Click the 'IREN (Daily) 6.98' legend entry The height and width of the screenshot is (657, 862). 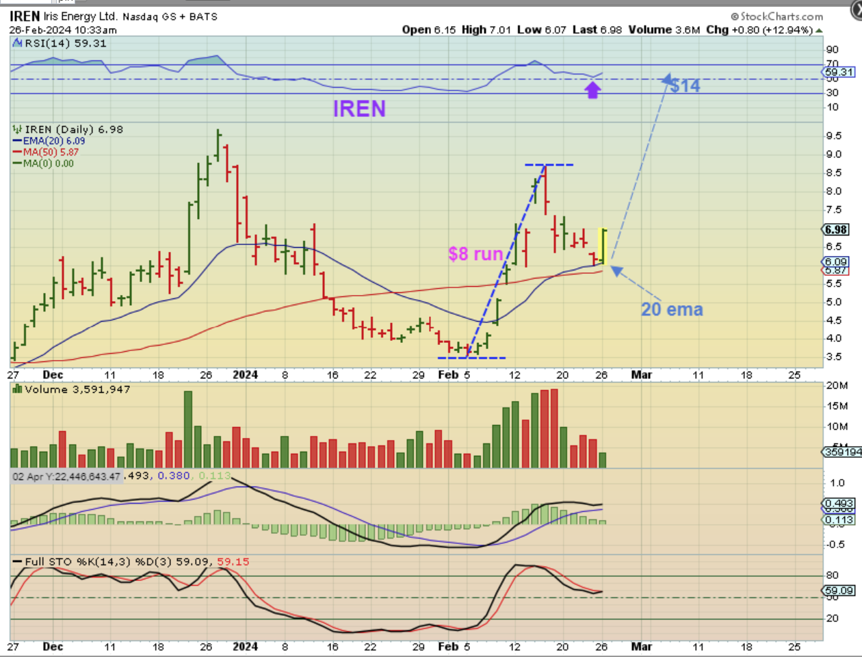pos(74,129)
